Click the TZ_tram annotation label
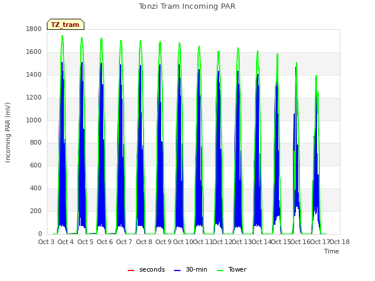 66,25
